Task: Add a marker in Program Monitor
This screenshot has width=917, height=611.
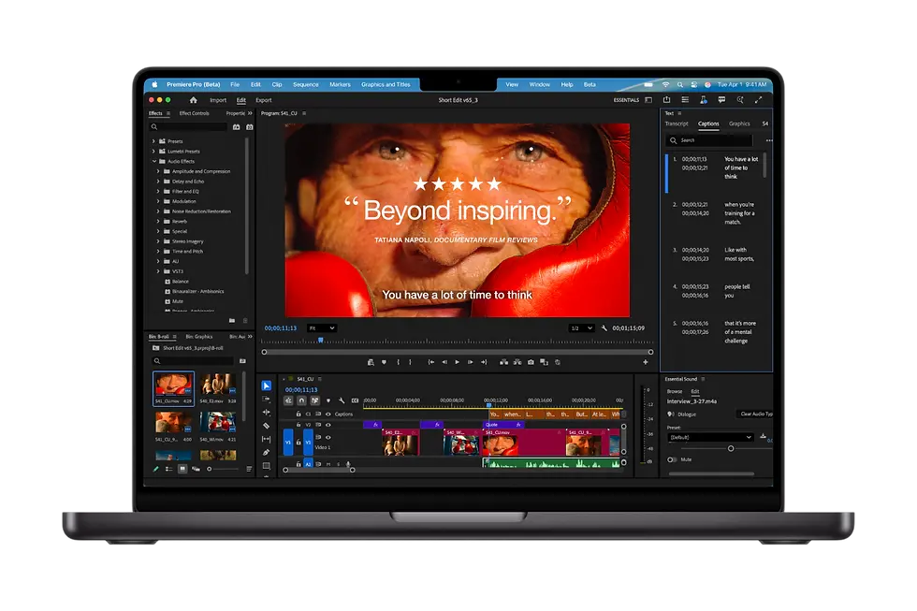Action: 385,362
